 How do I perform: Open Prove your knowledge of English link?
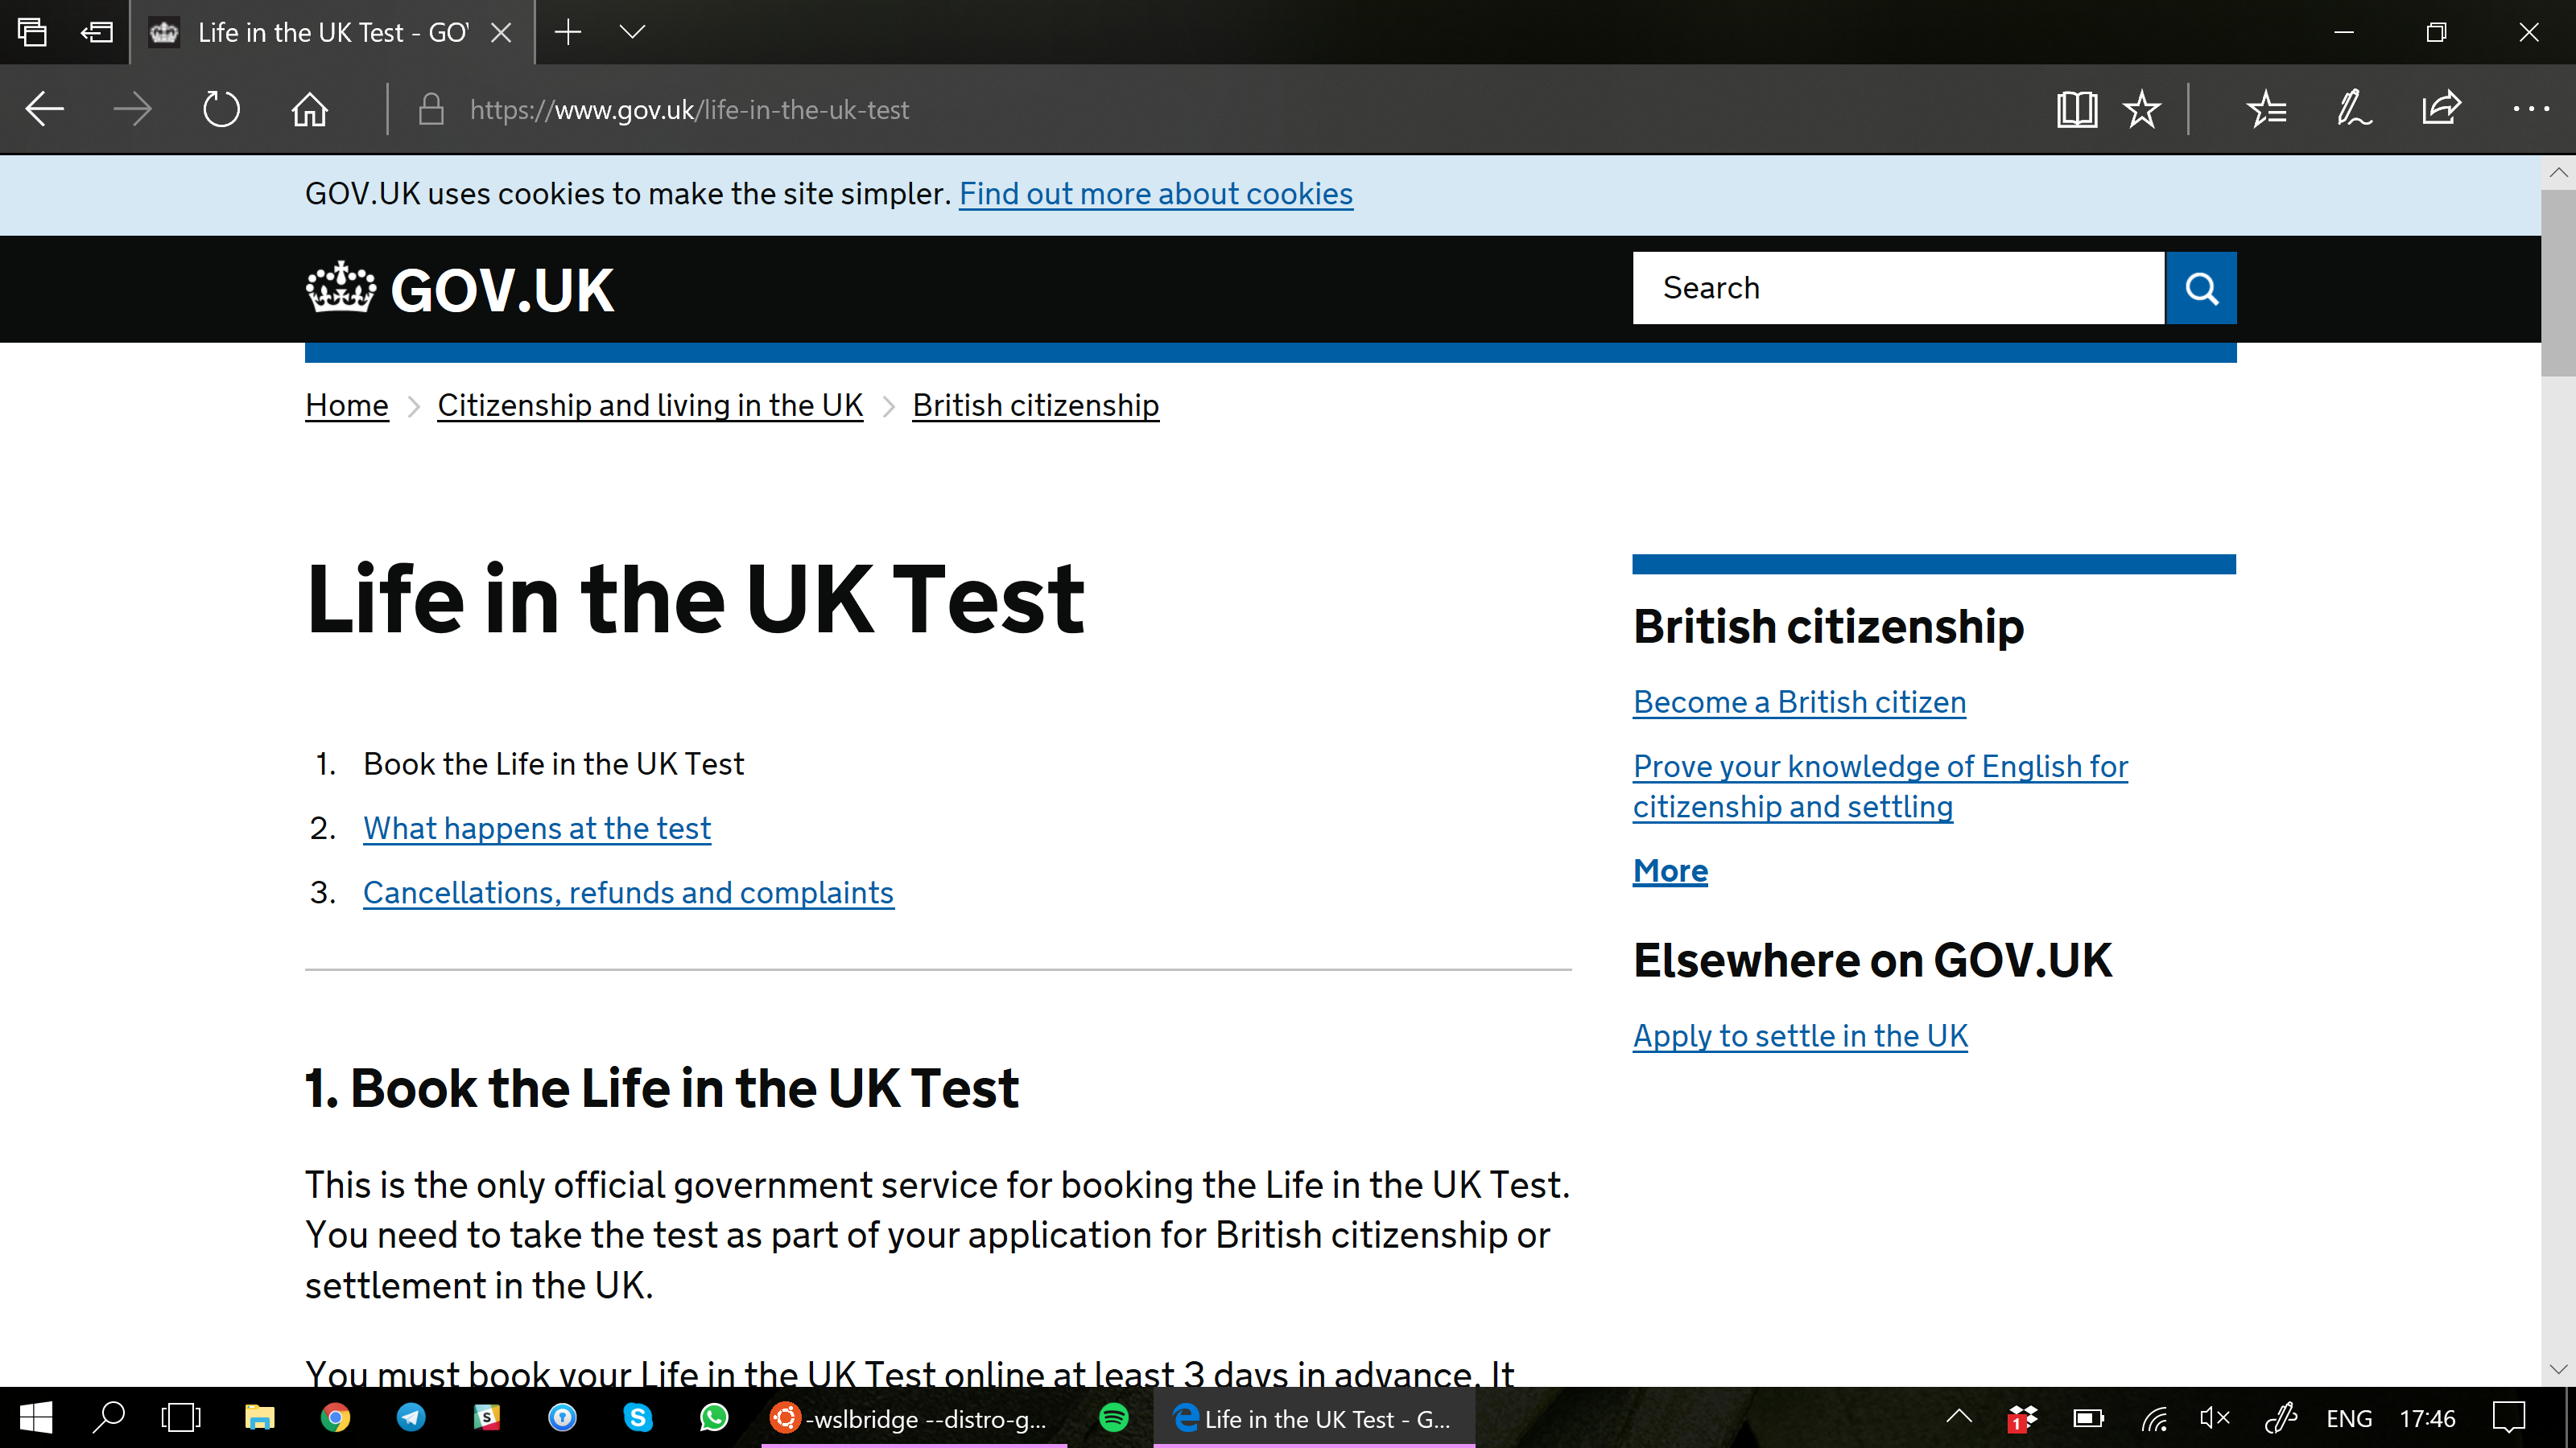coord(1880,787)
